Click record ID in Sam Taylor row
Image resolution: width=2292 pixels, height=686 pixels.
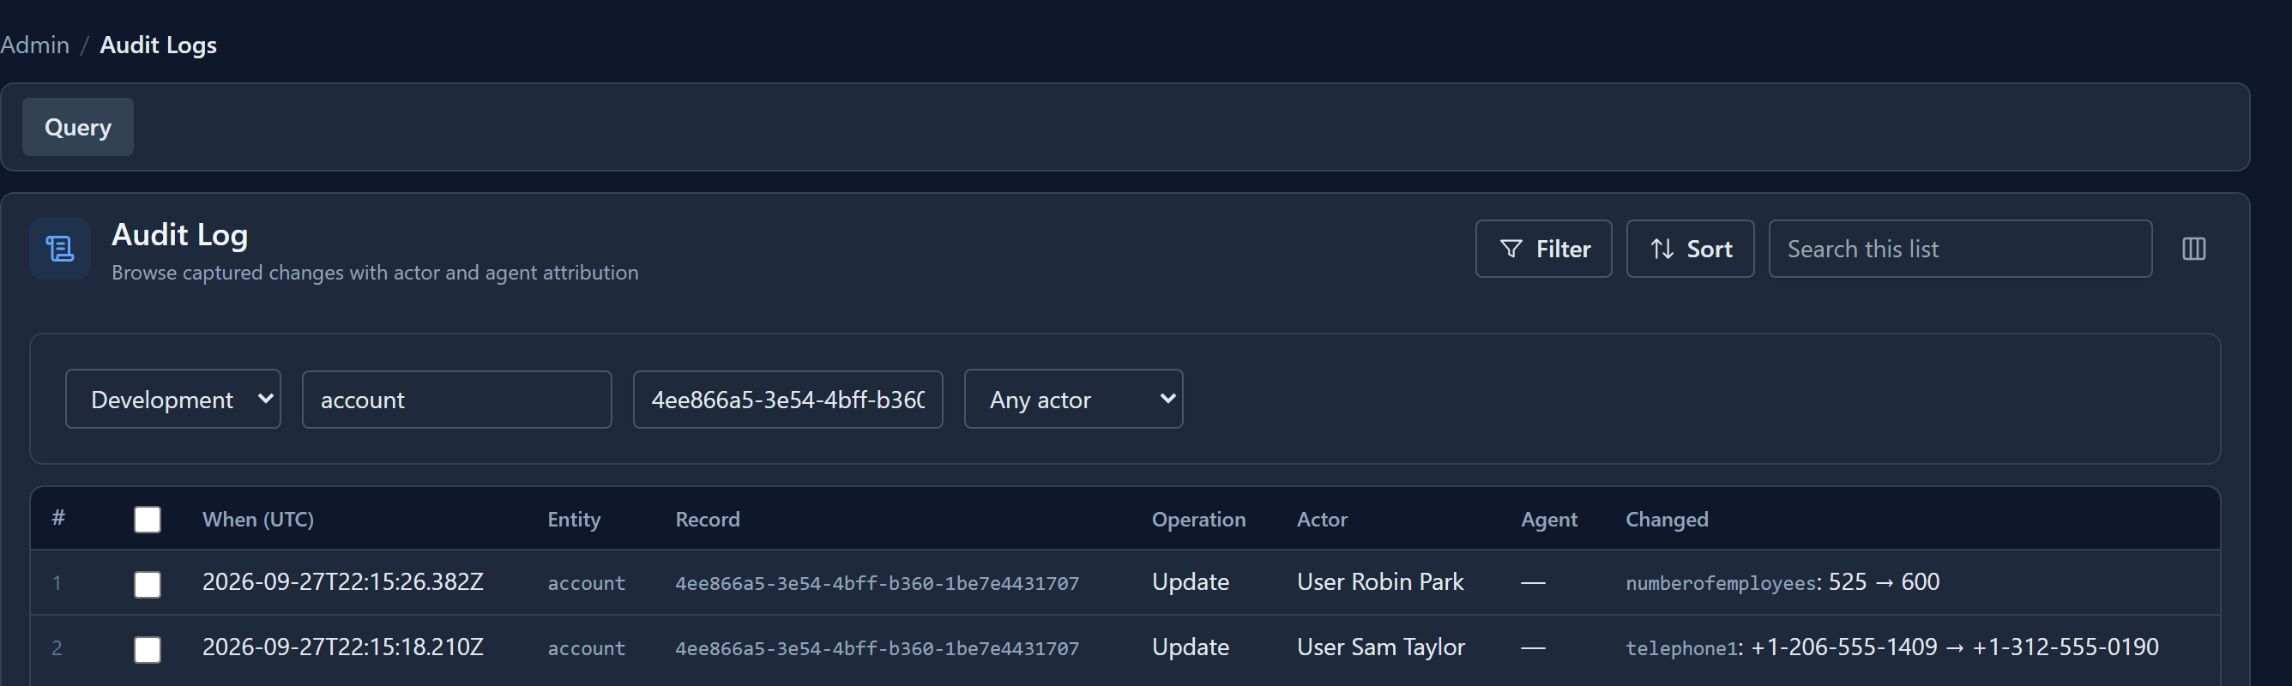[877, 648]
